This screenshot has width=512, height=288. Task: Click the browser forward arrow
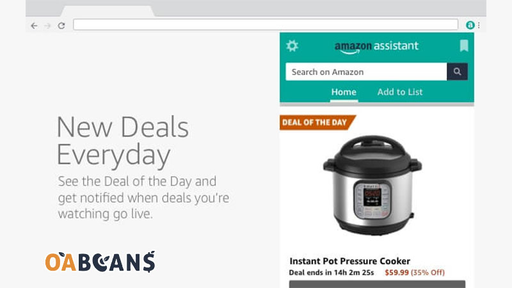47,26
